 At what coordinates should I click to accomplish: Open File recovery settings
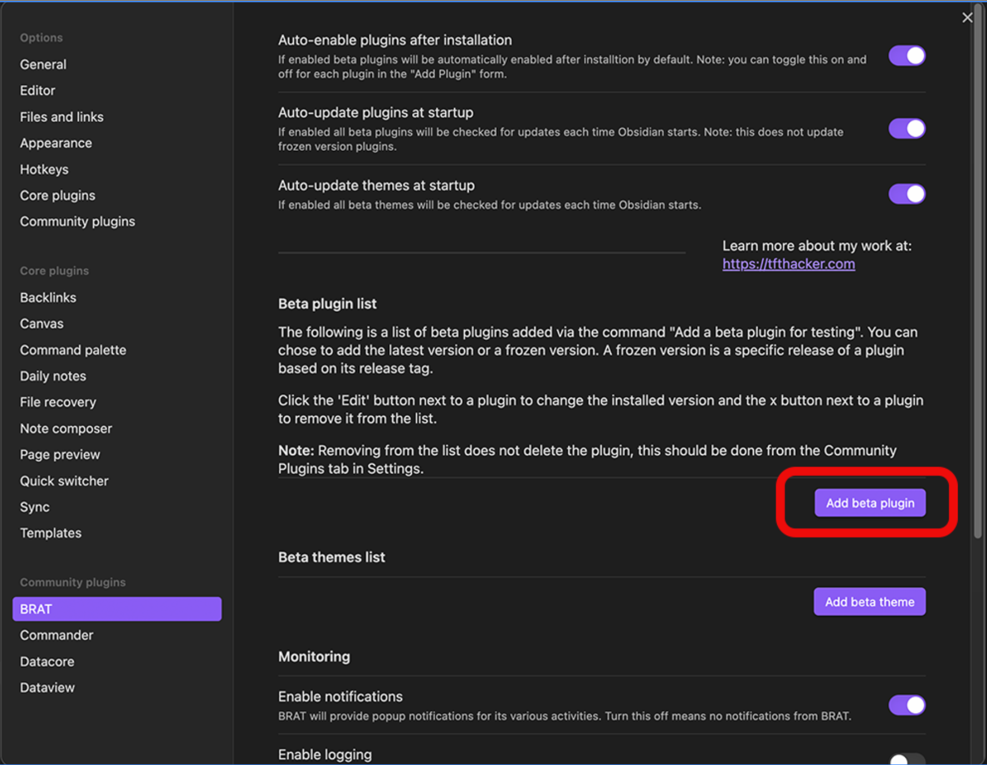[x=58, y=402]
